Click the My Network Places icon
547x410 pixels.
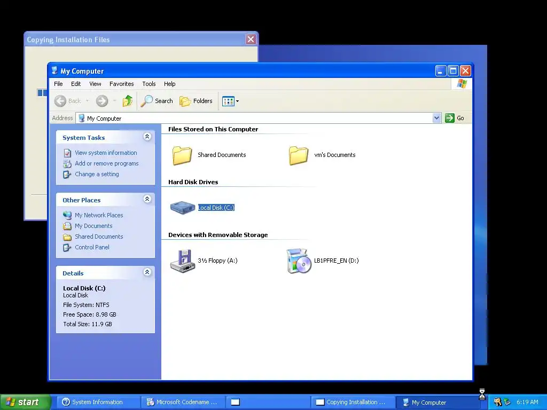tap(67, 216)
